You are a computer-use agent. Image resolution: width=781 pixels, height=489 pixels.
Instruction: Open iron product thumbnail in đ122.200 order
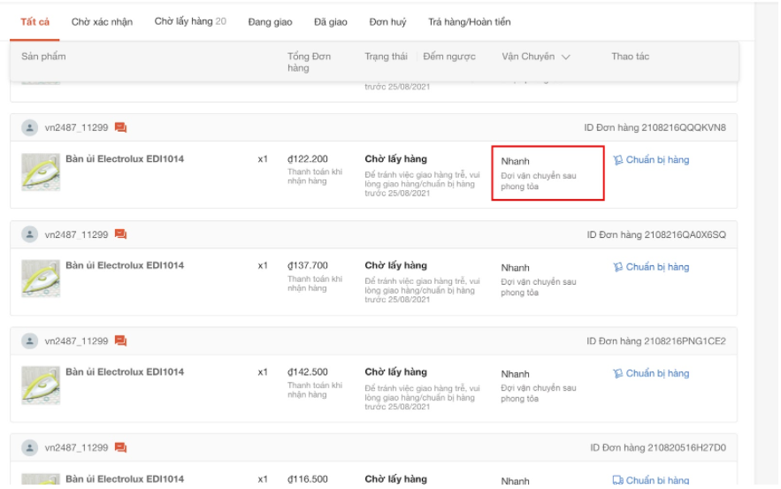(41, 172)
